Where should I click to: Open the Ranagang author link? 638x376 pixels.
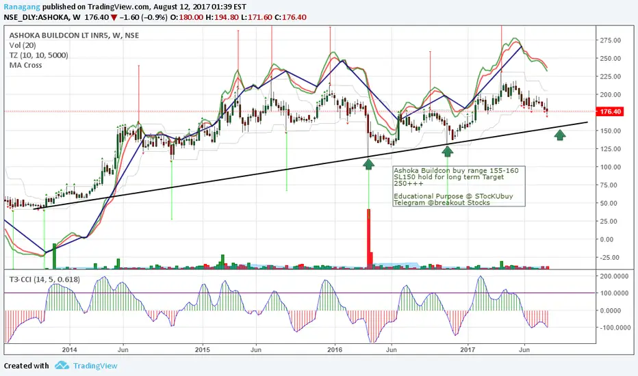click(22, 7)
